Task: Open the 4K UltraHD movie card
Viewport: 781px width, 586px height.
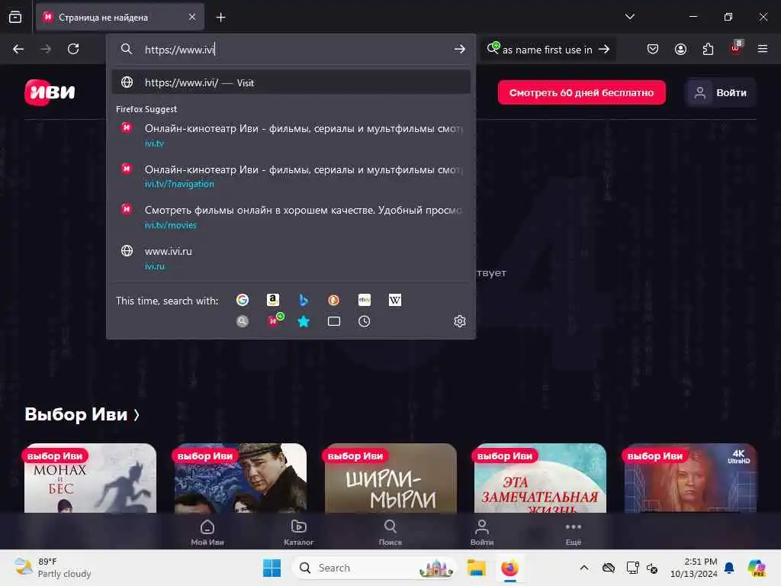Action: (x=690, y=478)
